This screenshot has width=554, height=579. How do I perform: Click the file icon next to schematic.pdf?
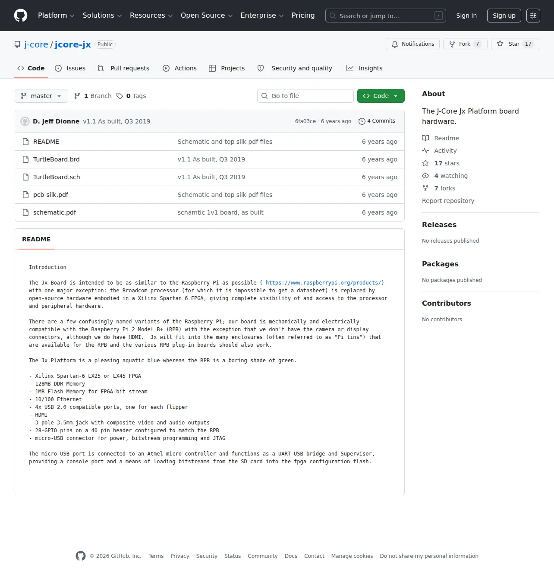[25, 212]
